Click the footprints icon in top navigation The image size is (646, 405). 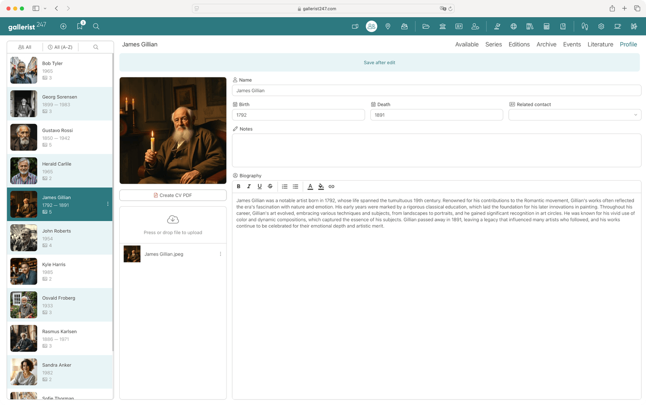[584, 26]
